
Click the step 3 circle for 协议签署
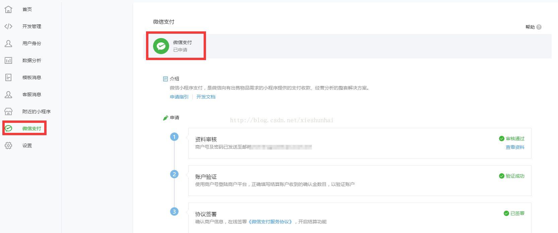click(174, 212)
